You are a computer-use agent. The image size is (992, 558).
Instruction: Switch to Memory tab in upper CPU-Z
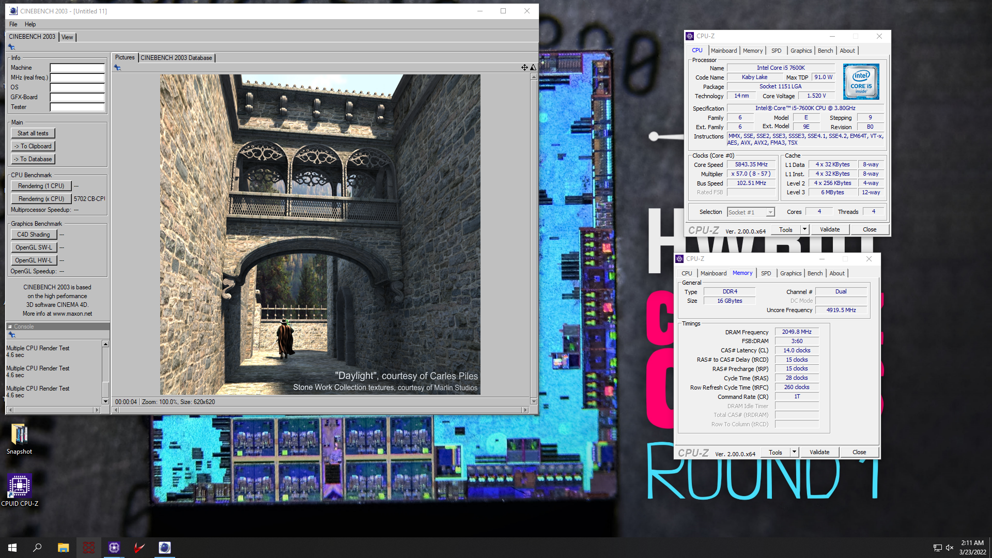tap(752, 51)
